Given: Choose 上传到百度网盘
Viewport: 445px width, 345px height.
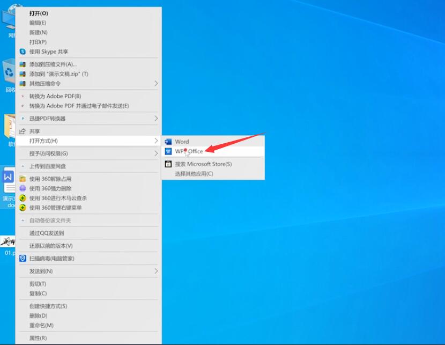Looking at the screenshot, I should coord(88,166).
